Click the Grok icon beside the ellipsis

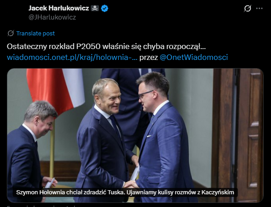(x=247, y=8)
